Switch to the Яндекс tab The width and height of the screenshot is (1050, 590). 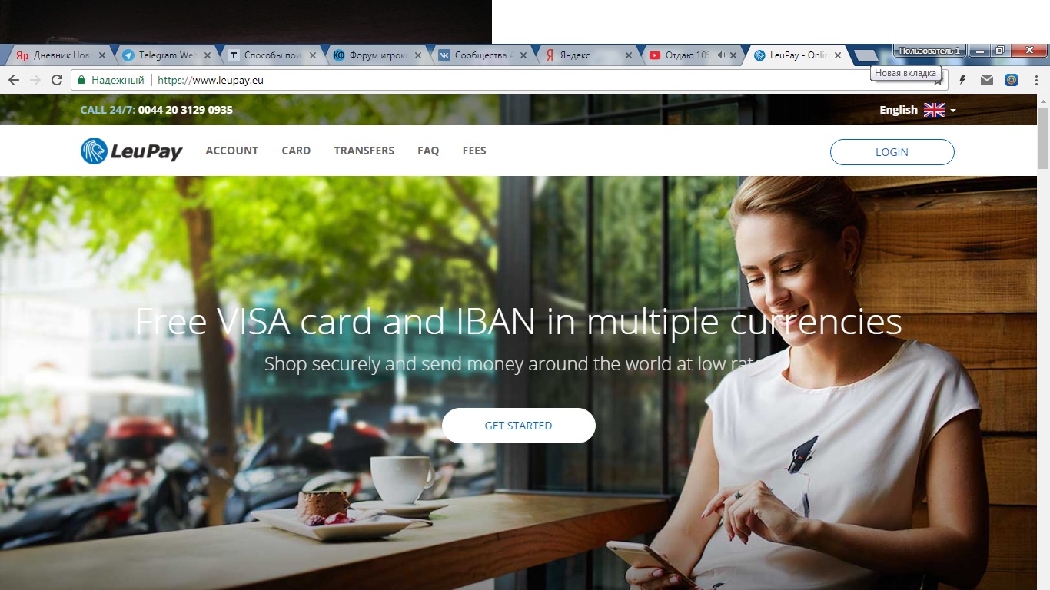point(586,55)
